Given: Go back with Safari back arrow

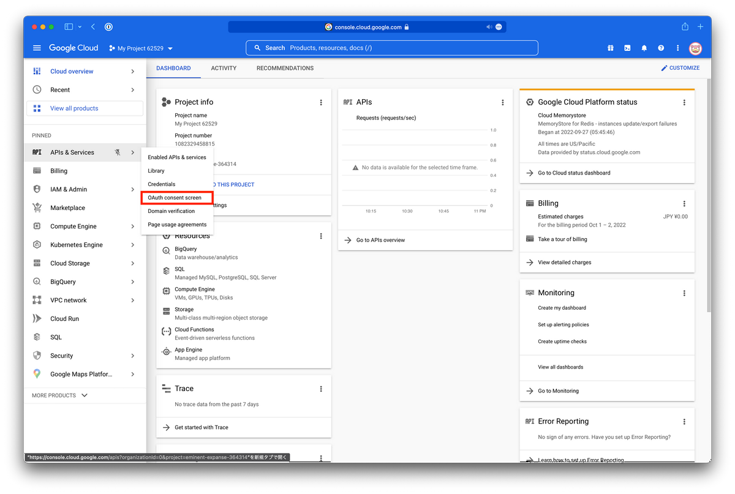Looking at the screenshot, I should coord(93,27).
